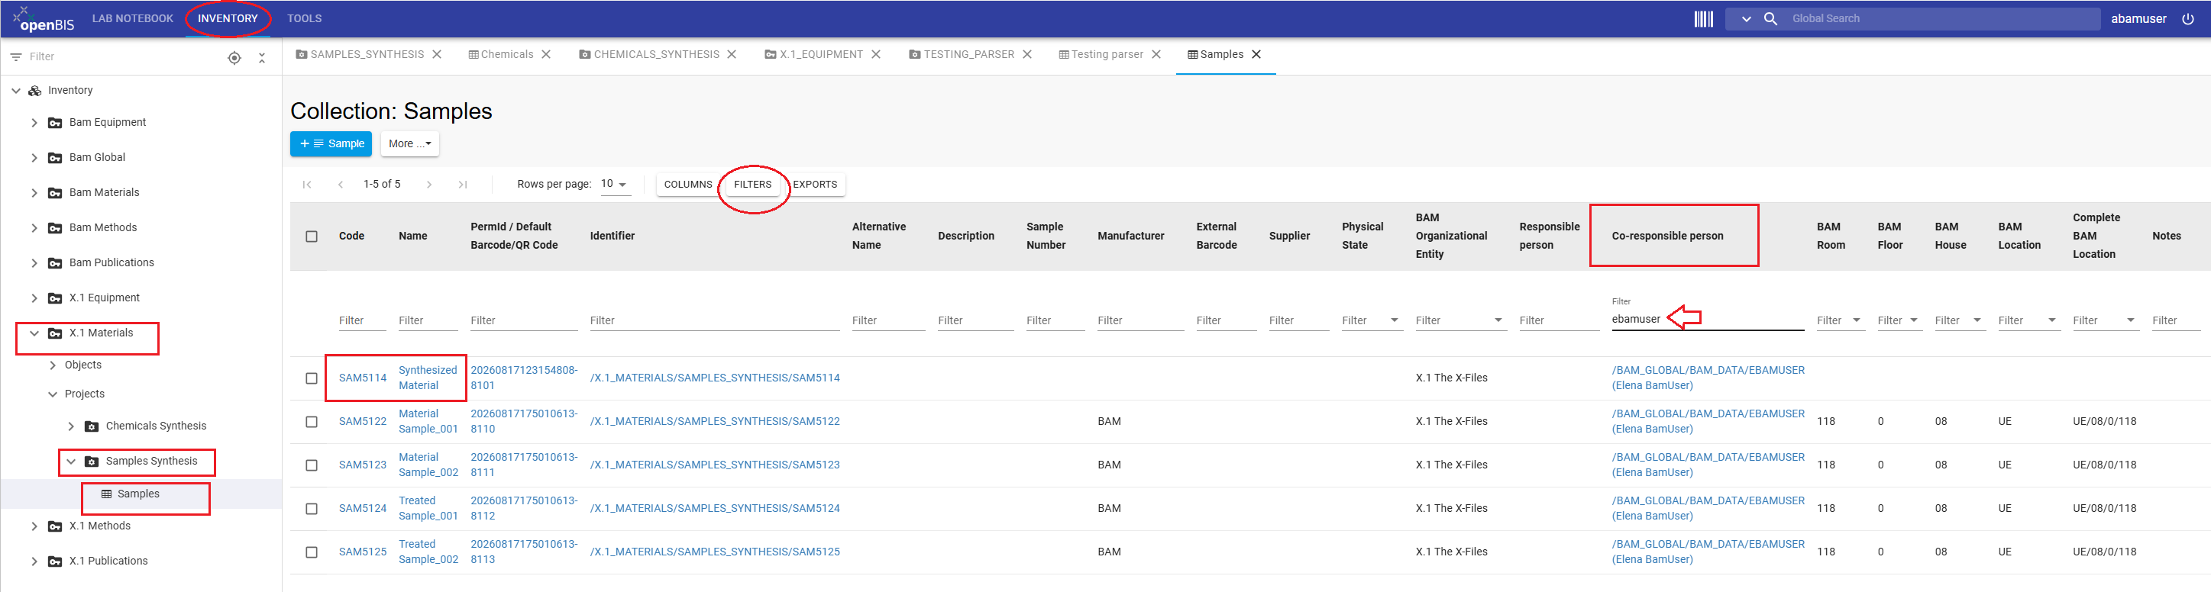This screenshot has width=2211, height=592.
Task: Jump to last page arrow
Action: (463, 185)
